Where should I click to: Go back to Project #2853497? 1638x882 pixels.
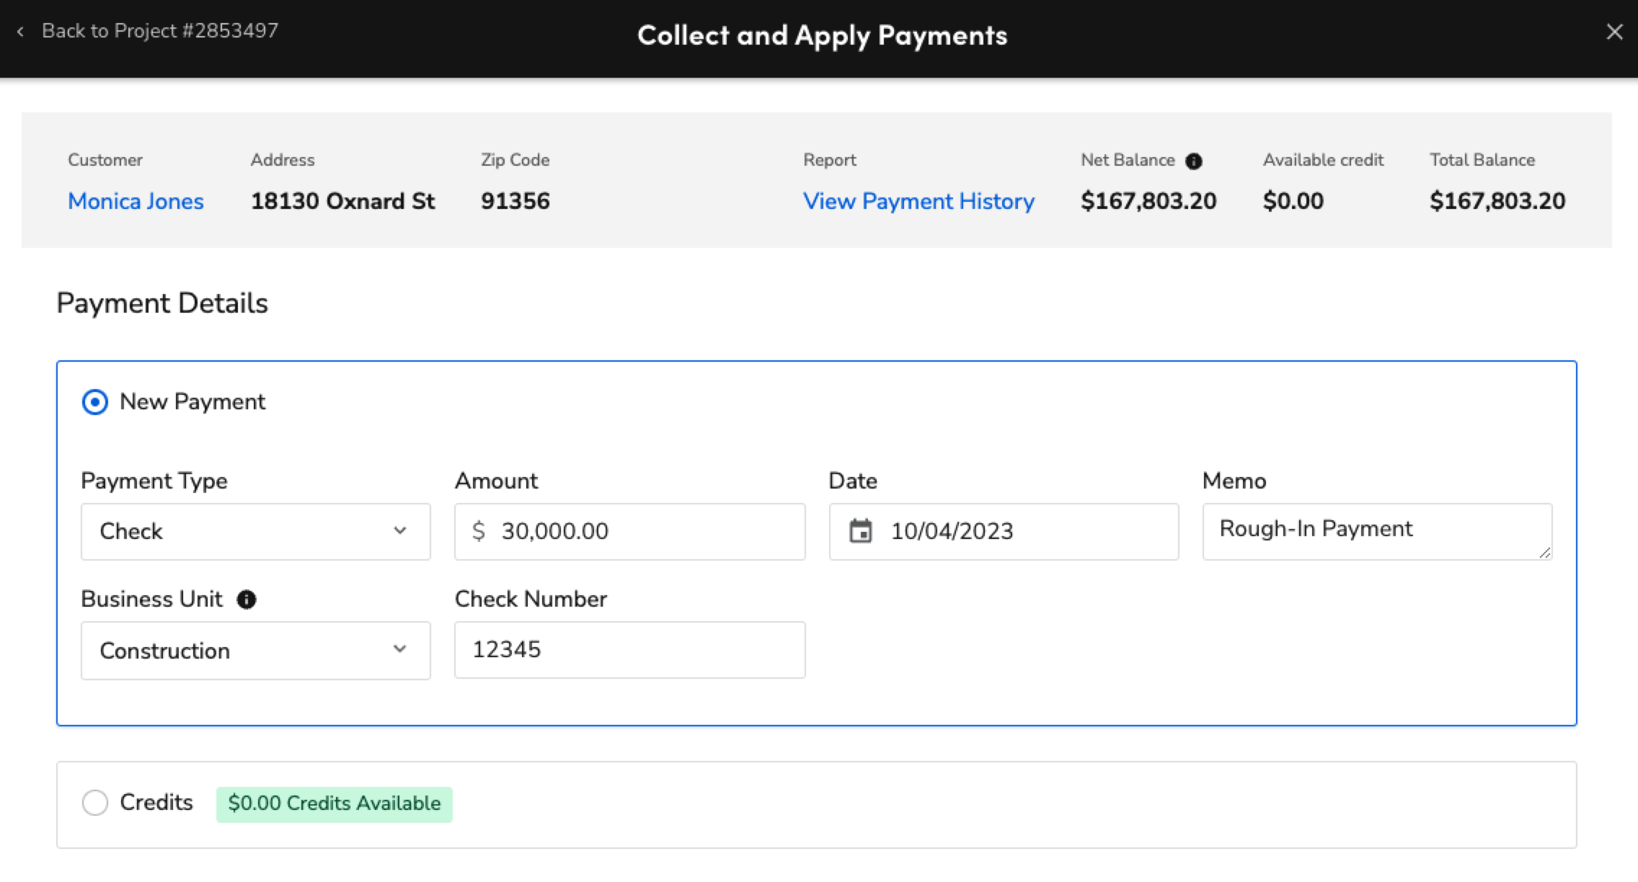pyautogui.click(x=159, y=31)
